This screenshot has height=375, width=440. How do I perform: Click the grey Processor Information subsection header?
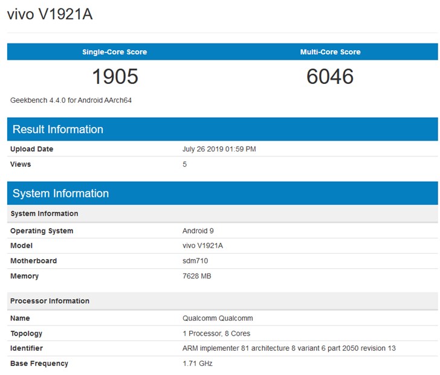point(50,301)
